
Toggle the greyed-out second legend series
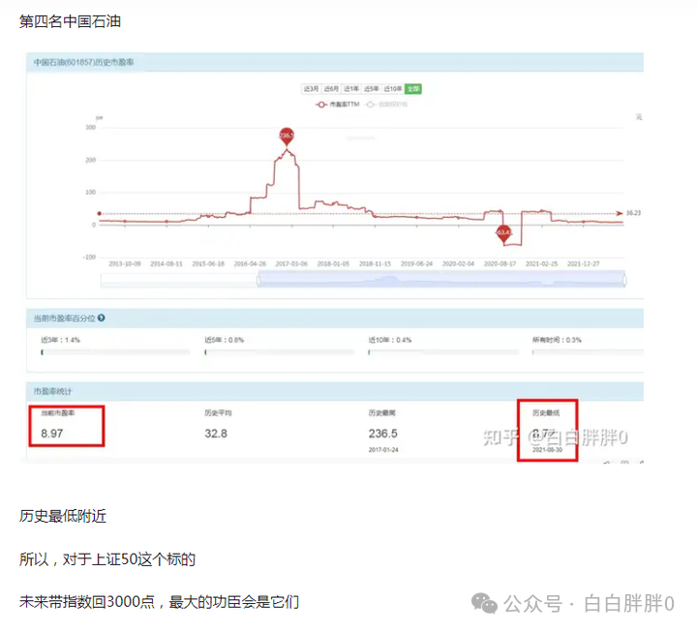386,105
